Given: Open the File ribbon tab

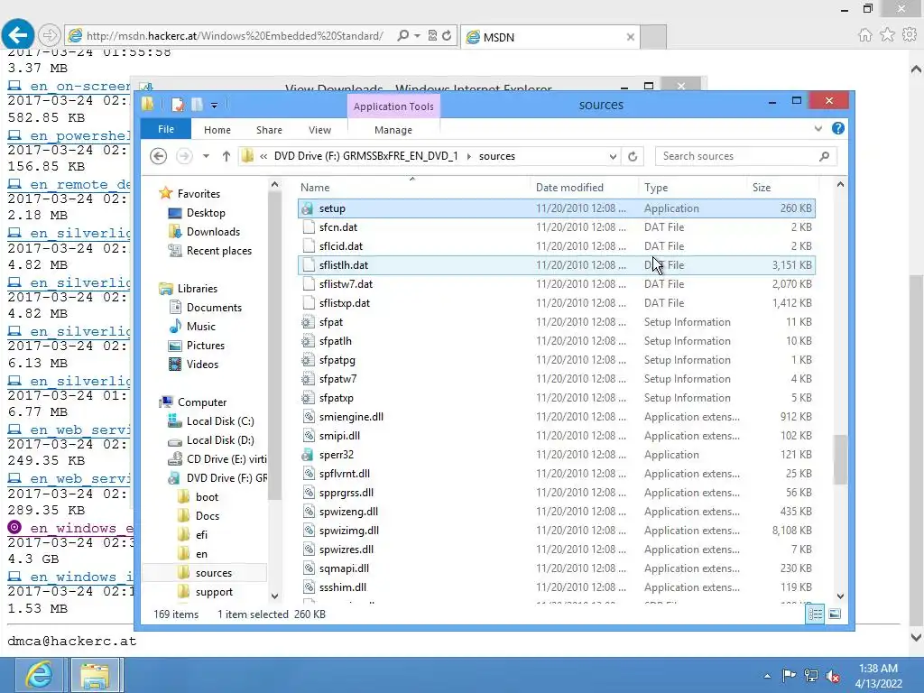Looking at the screenshot, I should 166,129.
